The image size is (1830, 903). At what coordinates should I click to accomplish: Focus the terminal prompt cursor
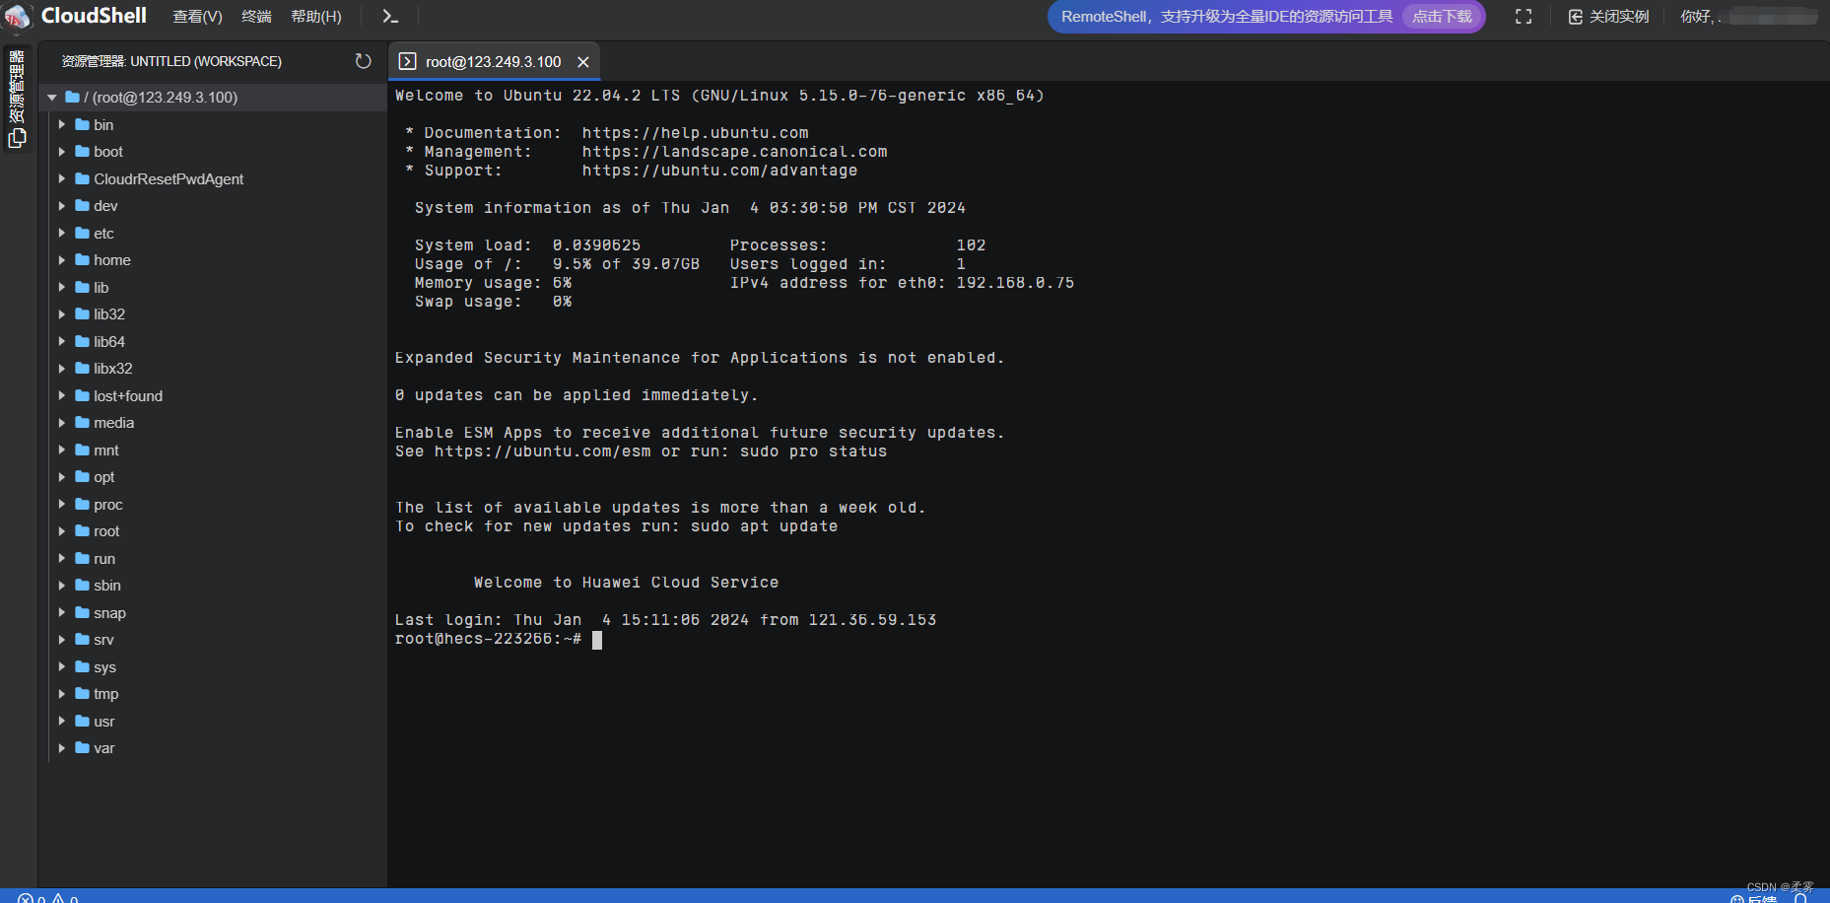coord(597,639)
